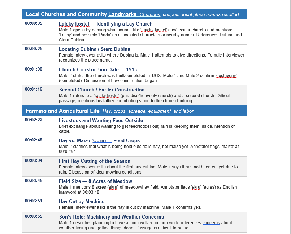Click the subtitle 'Churches, chapels, local place names recalled'
Screen dimensions: 291x234
189,15
